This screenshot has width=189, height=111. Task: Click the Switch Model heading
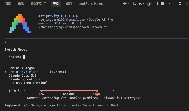point(16,50)
